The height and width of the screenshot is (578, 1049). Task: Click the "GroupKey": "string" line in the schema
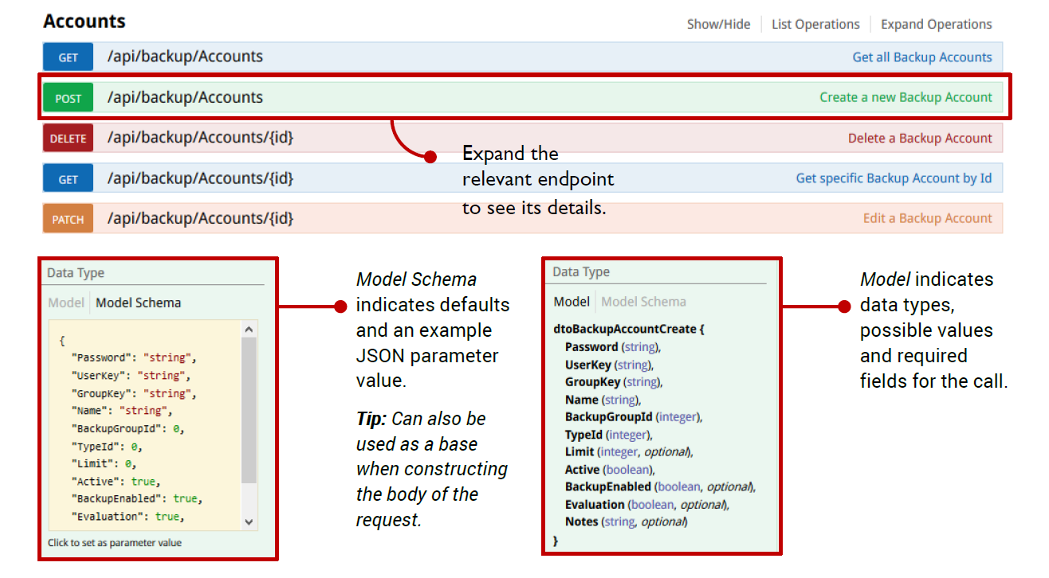(x=133, y=393)
